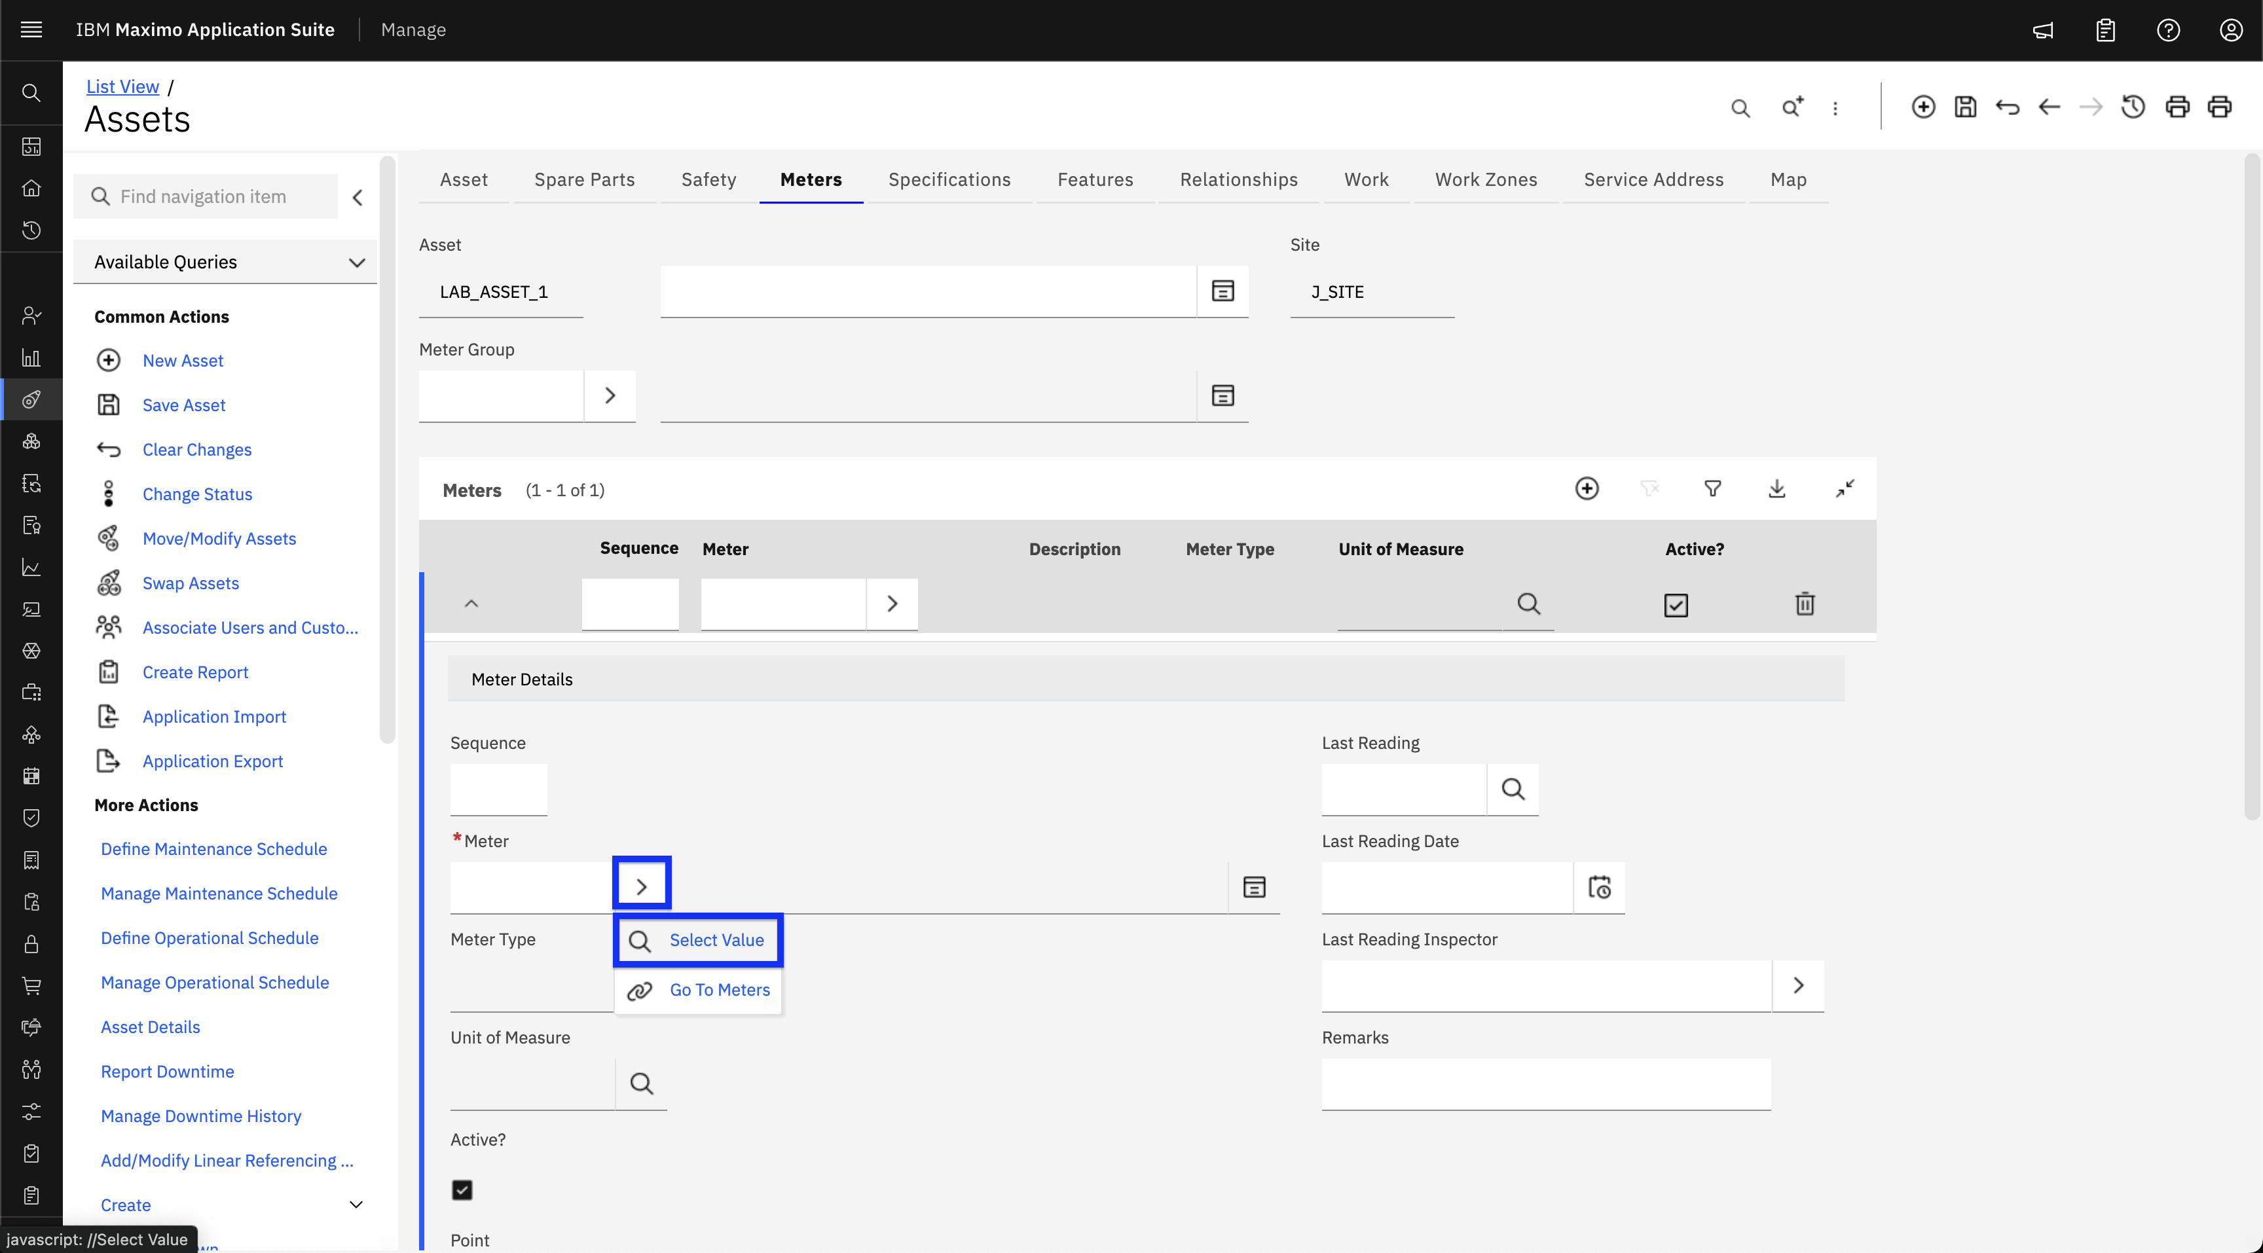Click the Application Export link
The image size is (2263, 1253).
pos(213,761)
